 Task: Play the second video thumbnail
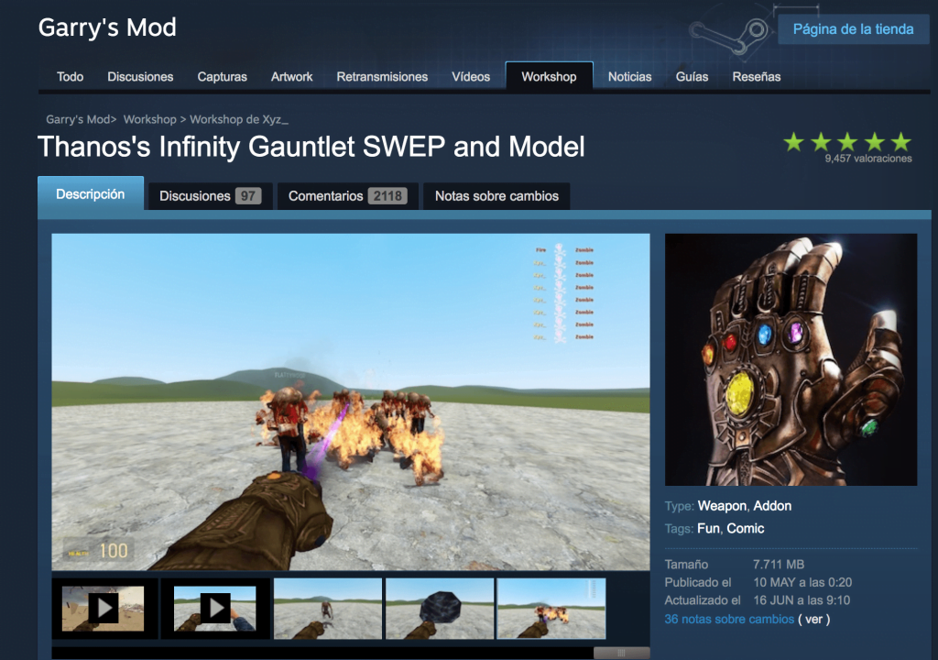pos(215,609)
